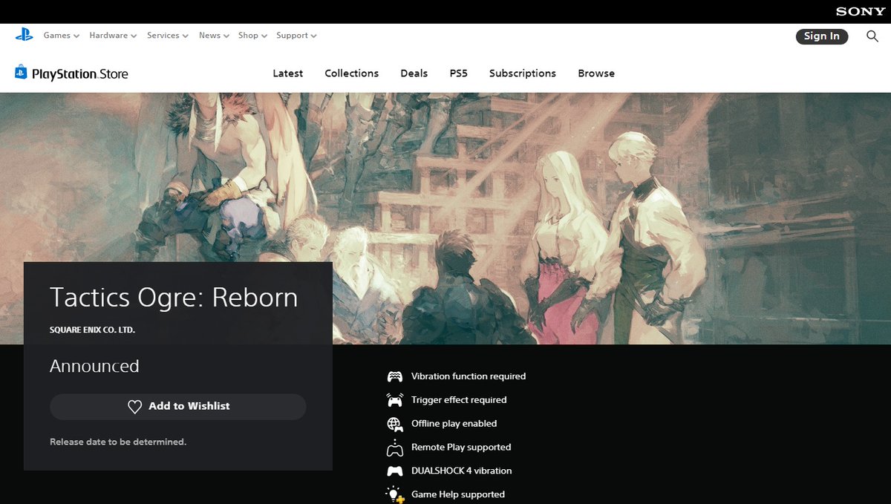
Task: Click the Vibration function required controller icon
Action: (395, 376)
